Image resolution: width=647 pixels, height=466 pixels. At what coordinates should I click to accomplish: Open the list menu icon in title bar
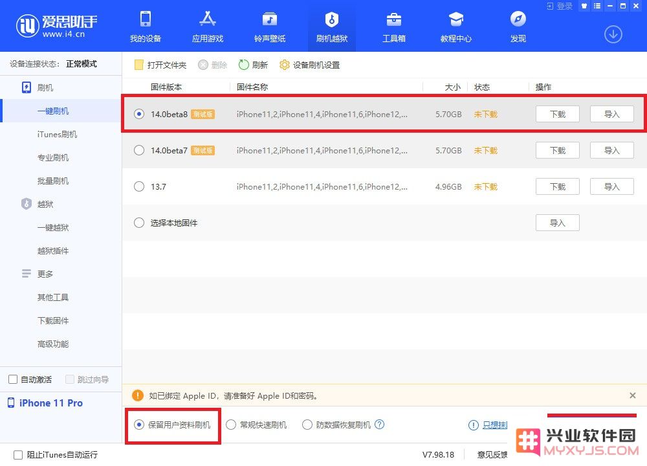[597, 6]
